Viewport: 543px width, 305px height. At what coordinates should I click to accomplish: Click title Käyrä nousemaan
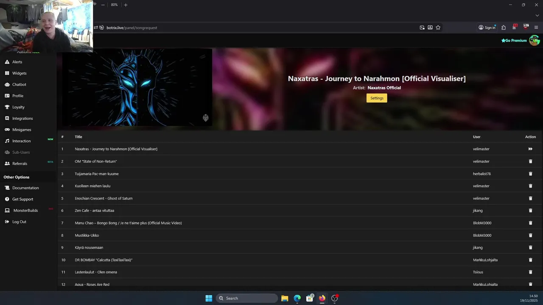pyautogui.click(x=89, y=247)
